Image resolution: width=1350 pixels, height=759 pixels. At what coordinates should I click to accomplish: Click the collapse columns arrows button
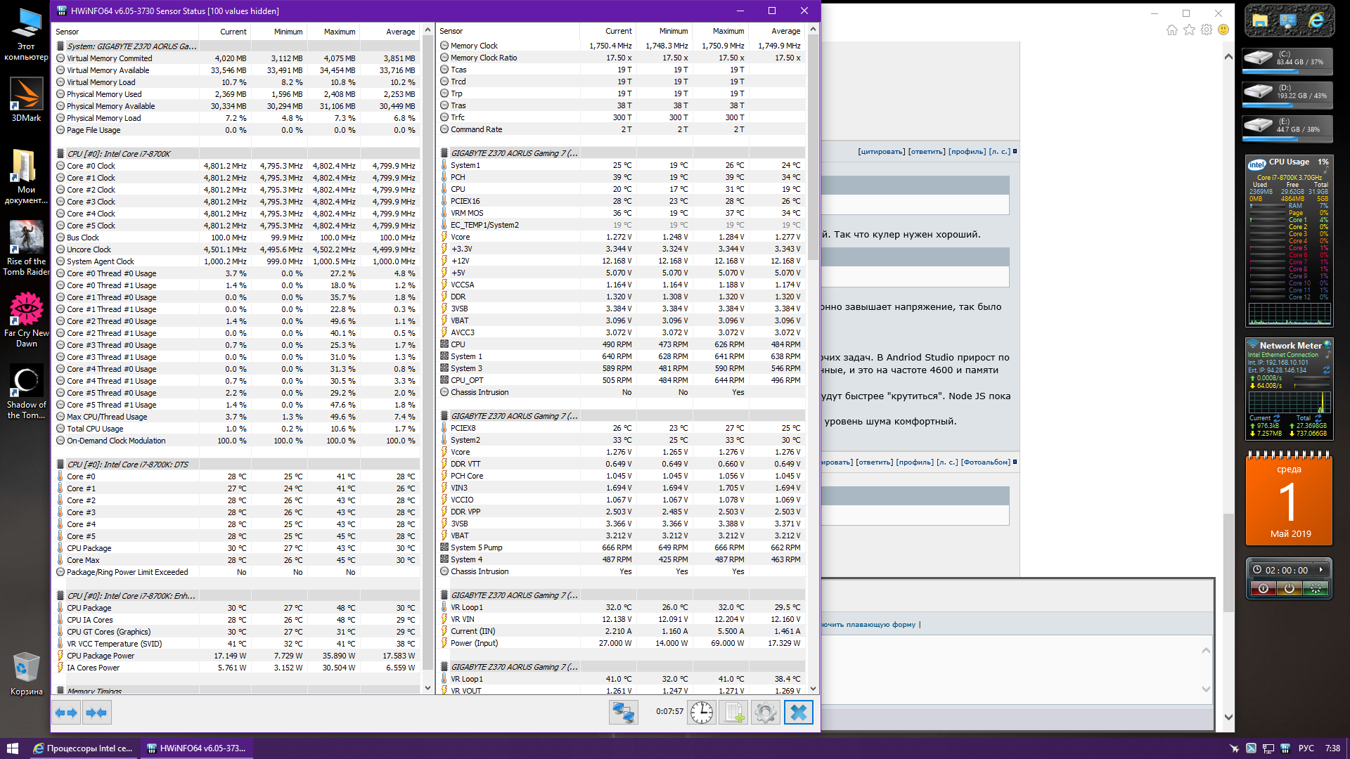(96, 713)
